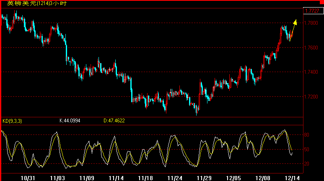The image size is (324, 181).
Task: Select the 11/14 date on time axis
Action: click(116, 178)
